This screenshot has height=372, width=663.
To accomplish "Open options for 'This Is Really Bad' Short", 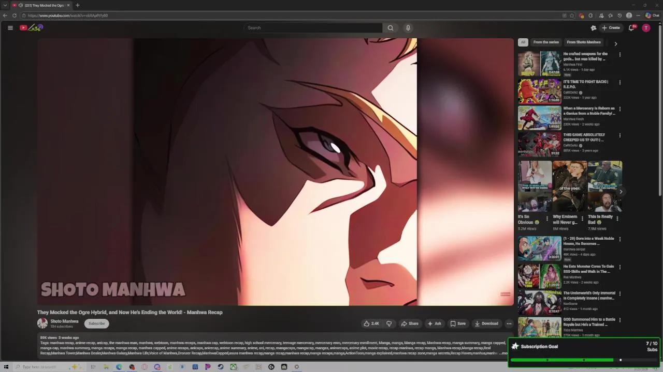I will (617, 219).
